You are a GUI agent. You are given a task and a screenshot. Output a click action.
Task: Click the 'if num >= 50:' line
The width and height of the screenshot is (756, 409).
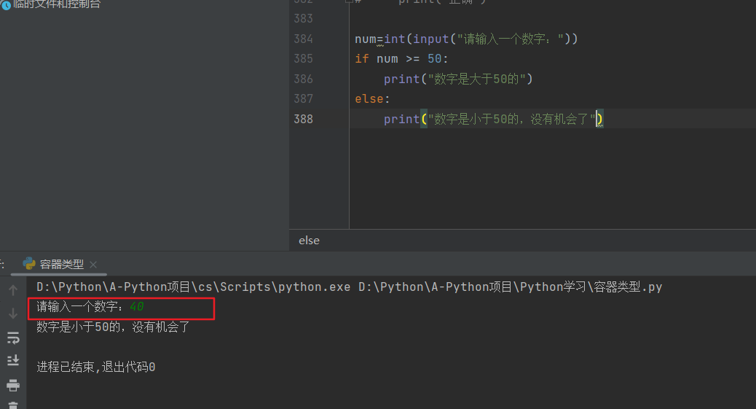coord(401,59)
